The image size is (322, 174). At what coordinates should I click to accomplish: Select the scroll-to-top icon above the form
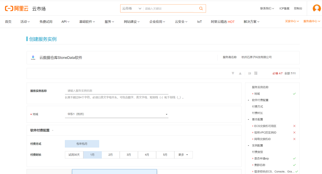click(x=233, y=73)
